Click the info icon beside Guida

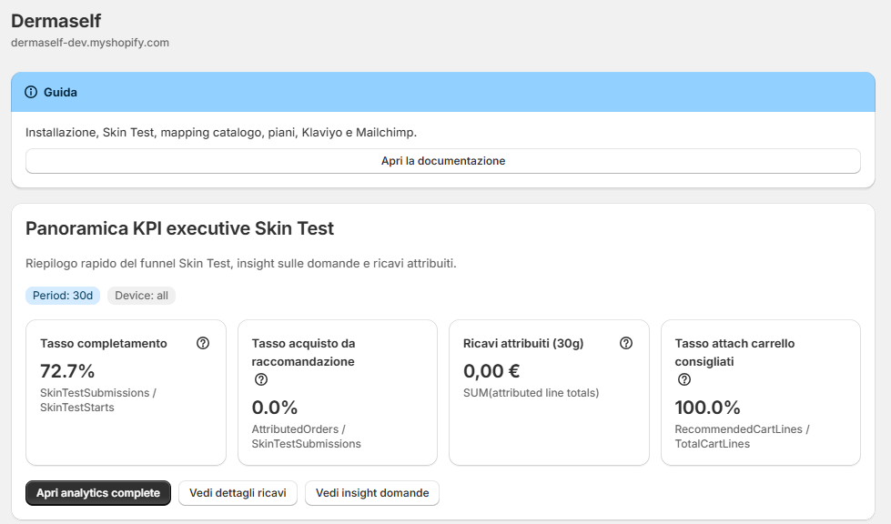click(31, 92)
